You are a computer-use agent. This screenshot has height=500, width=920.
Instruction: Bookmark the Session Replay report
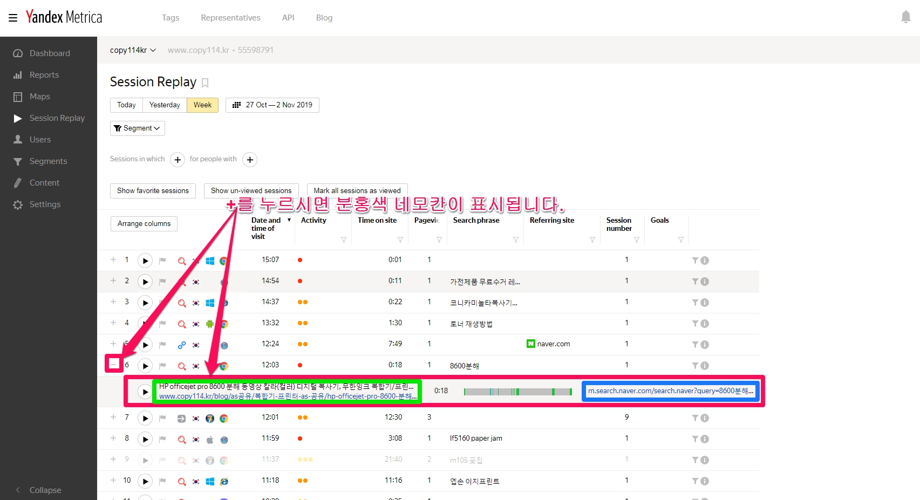click(x=205, y=83)
